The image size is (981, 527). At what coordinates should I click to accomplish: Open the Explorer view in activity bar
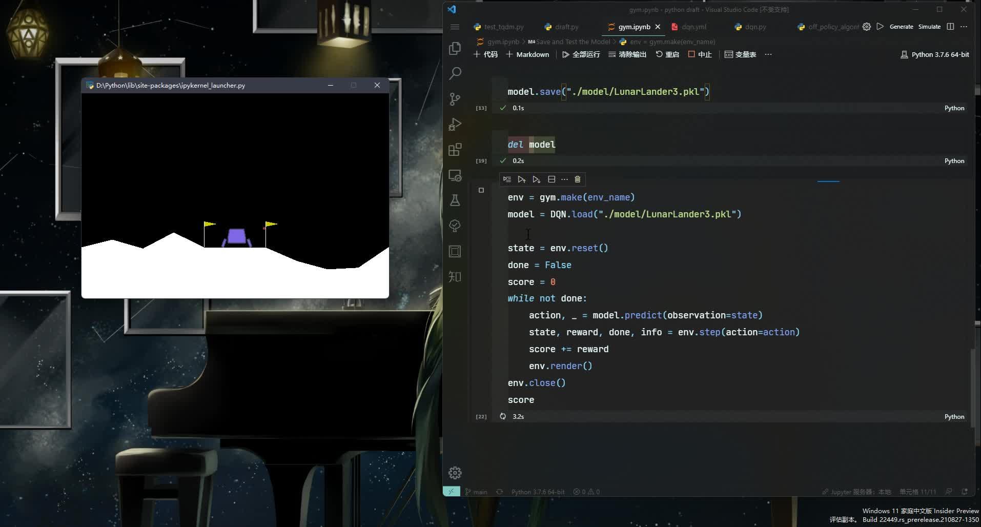[x=455, y=48]
